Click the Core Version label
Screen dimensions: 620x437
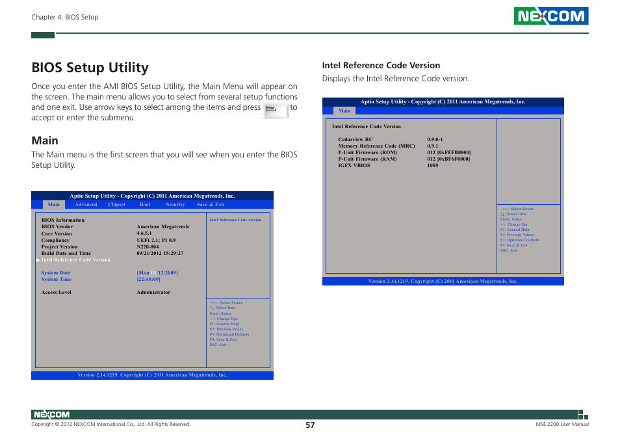pos(57,233)
